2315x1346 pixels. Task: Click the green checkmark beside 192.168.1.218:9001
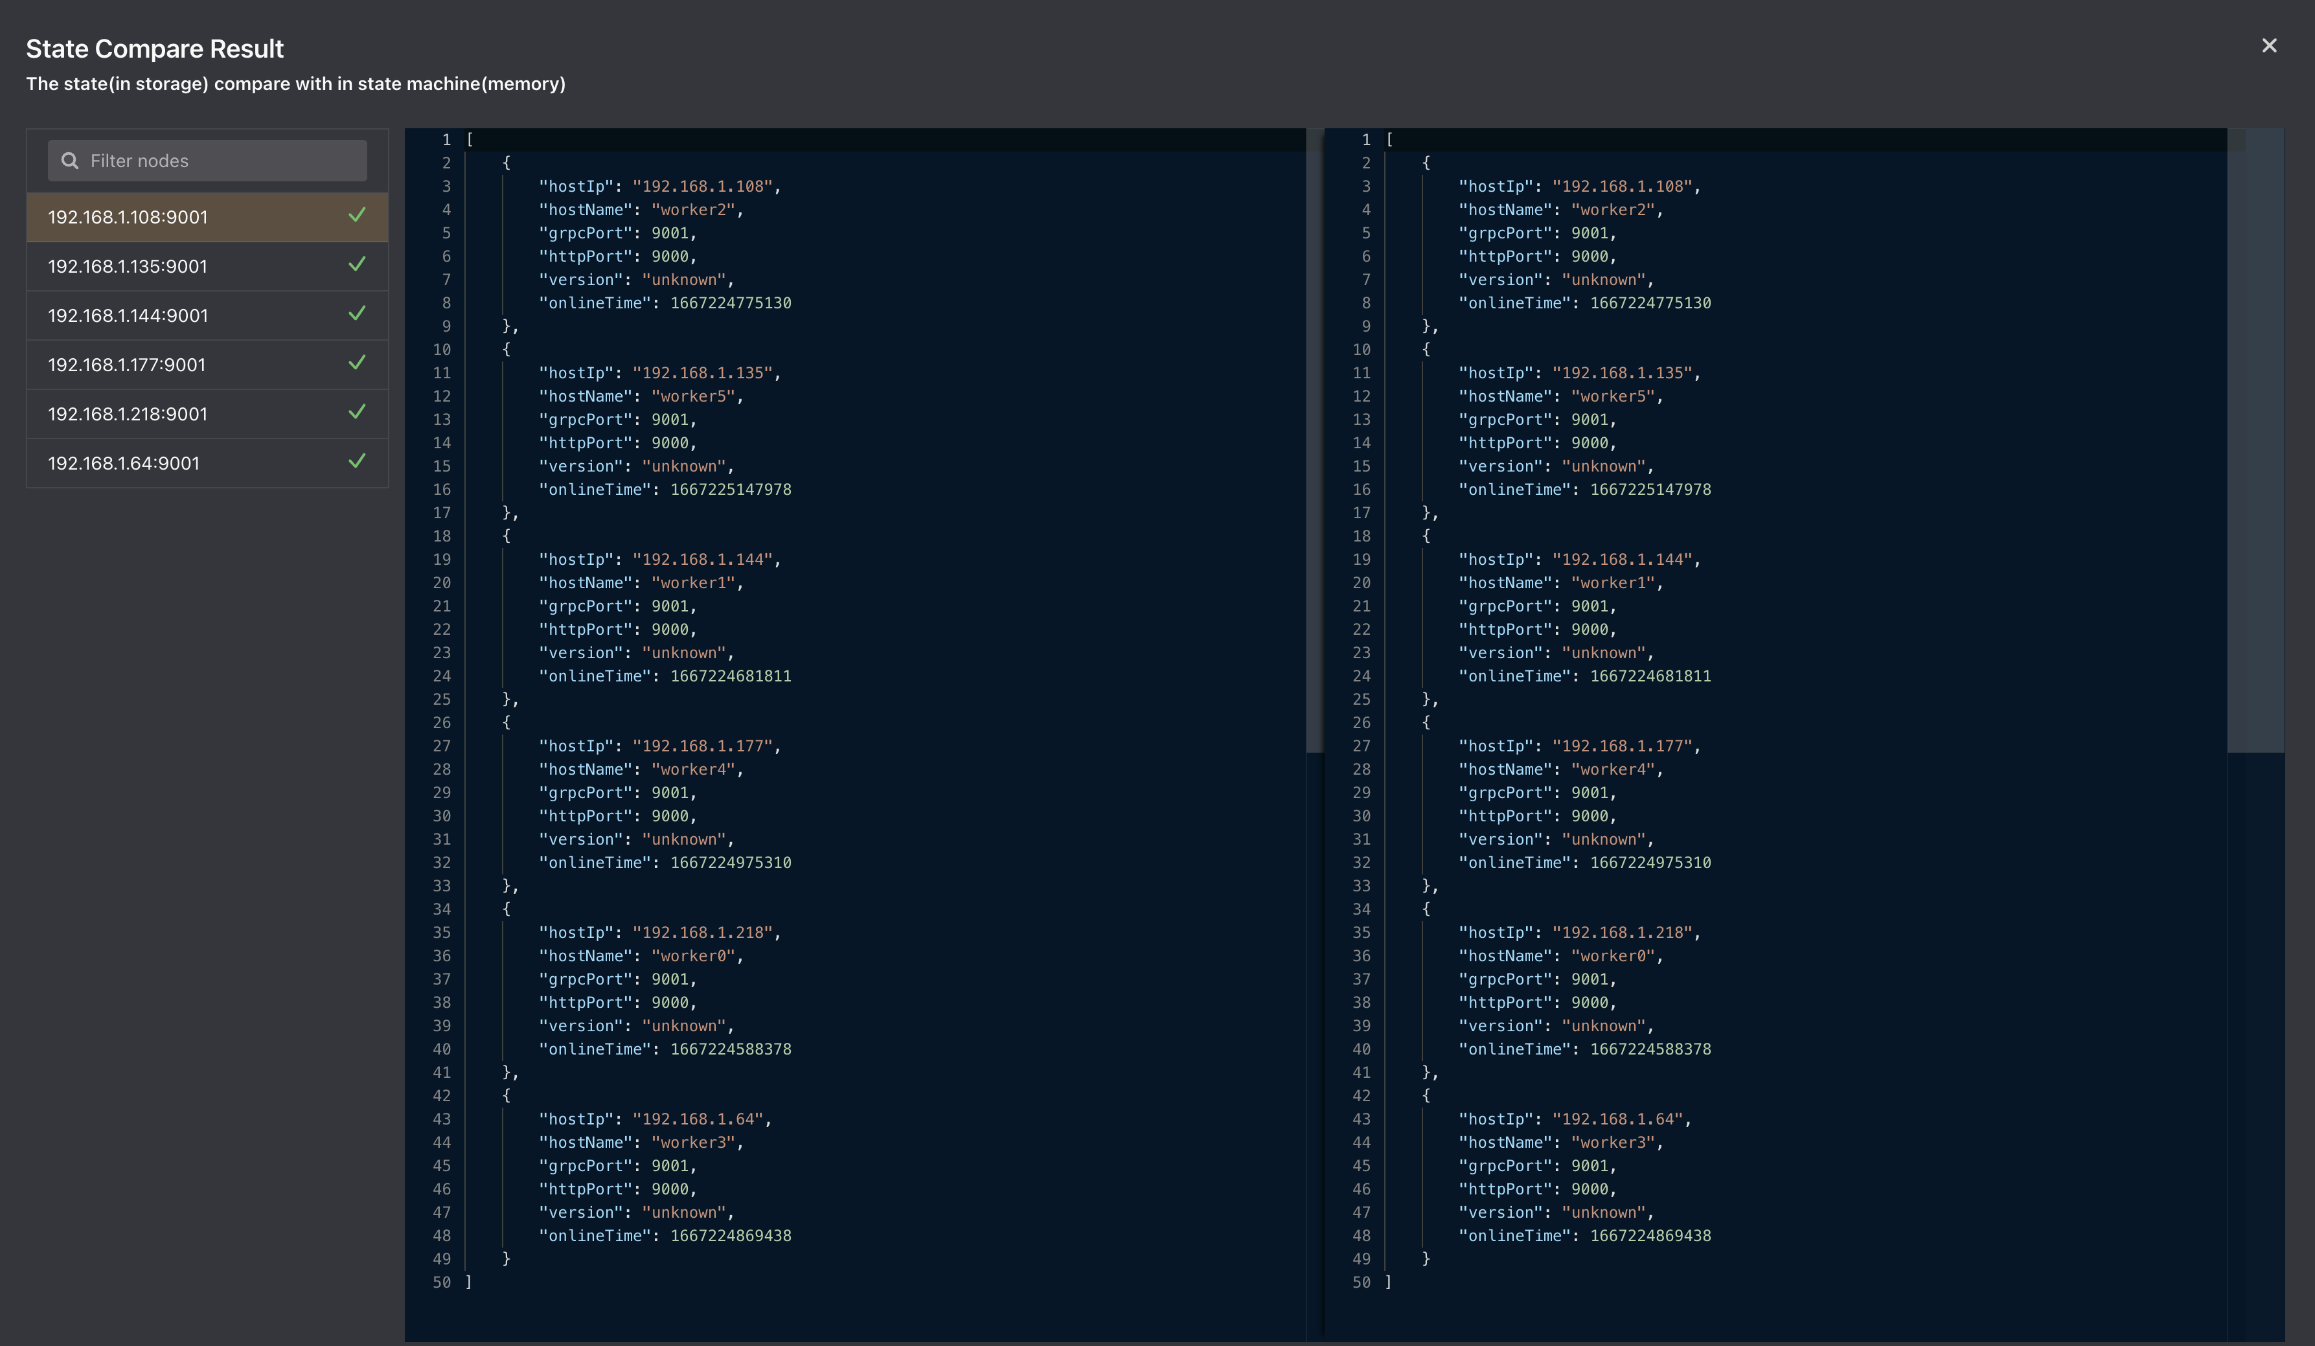point(358,413)
